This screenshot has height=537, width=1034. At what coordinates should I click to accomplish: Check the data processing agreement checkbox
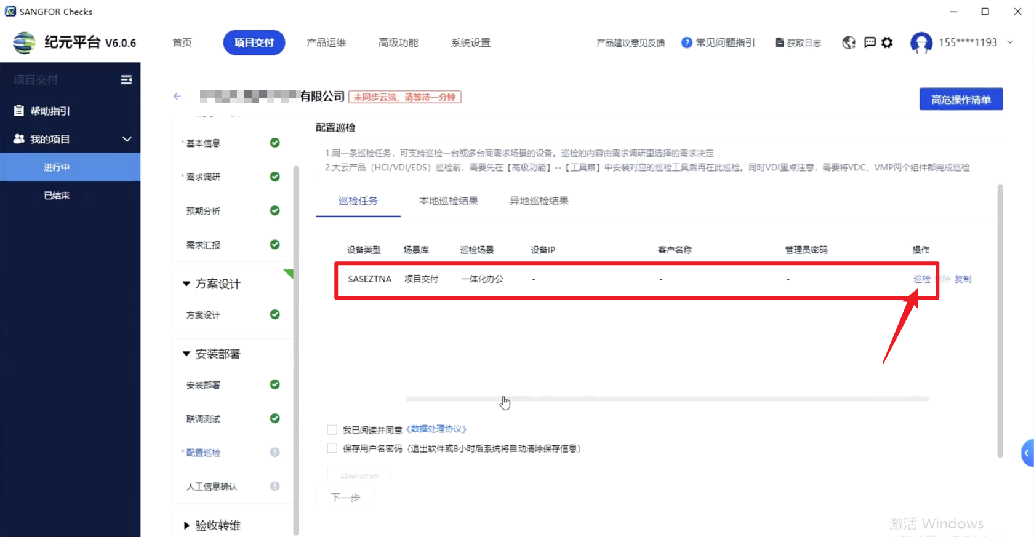click(332, 430)
